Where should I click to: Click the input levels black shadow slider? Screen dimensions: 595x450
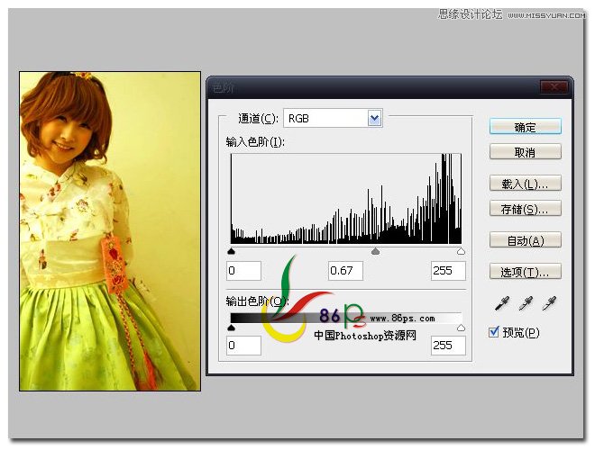pos(231,251)
